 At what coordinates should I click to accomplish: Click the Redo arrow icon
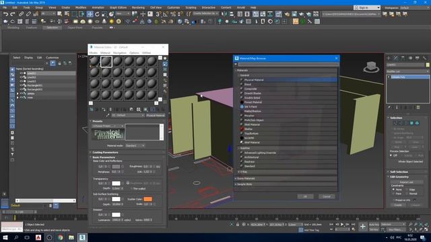pos(13,14)
